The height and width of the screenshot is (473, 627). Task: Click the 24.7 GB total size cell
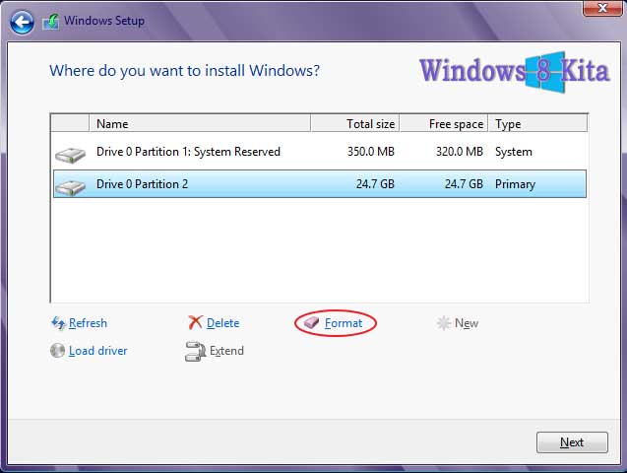click(x=375, y=184)
